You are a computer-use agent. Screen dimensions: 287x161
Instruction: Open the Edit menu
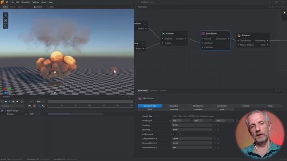click(17, 2)
